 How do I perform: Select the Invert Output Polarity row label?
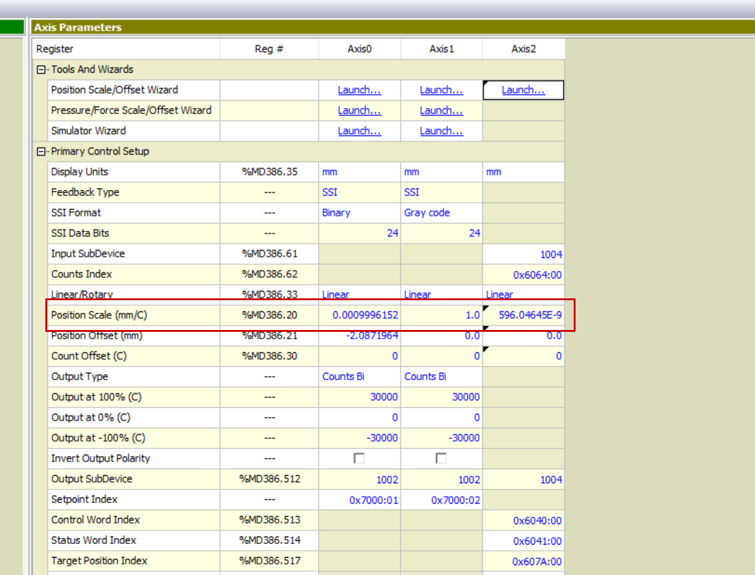click(101, 458)
